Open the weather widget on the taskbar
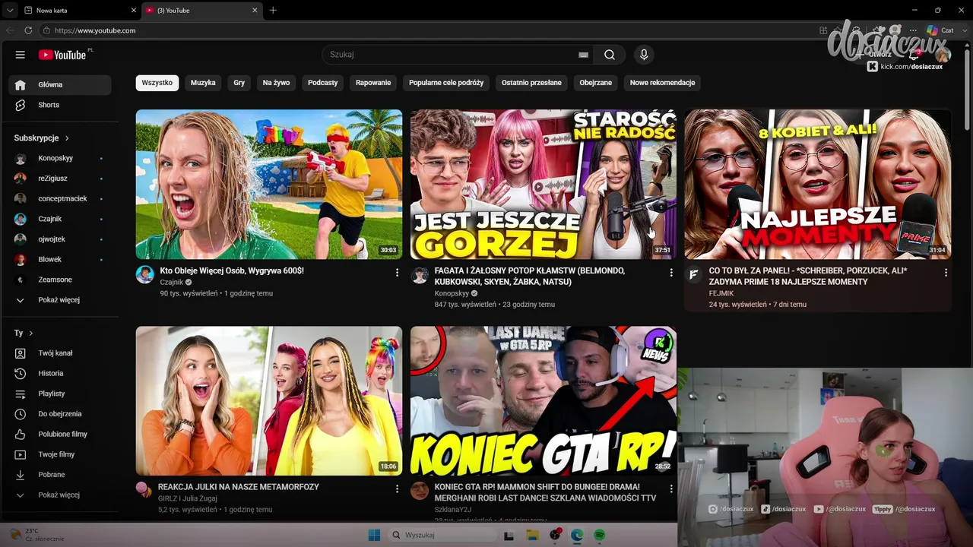 36,535
